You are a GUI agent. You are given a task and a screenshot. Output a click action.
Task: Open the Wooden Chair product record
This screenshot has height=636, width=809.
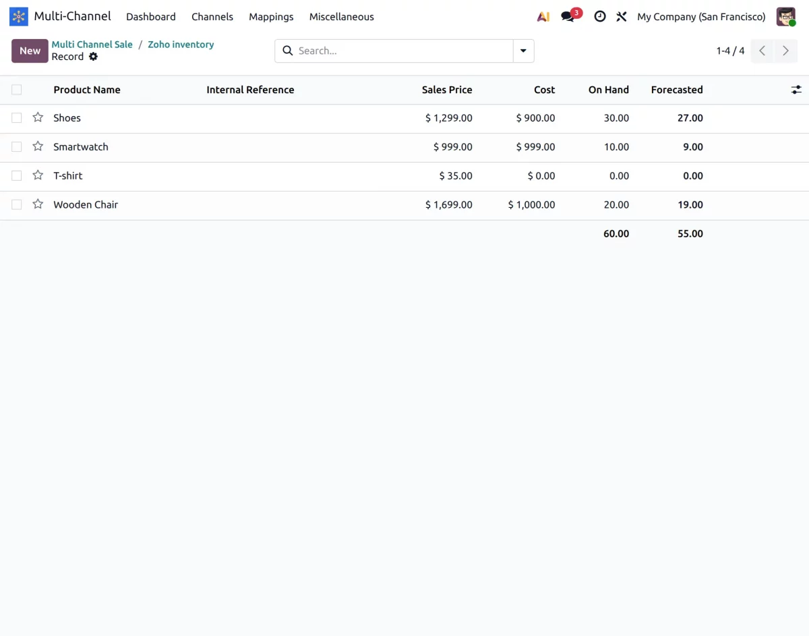point(86,205)
